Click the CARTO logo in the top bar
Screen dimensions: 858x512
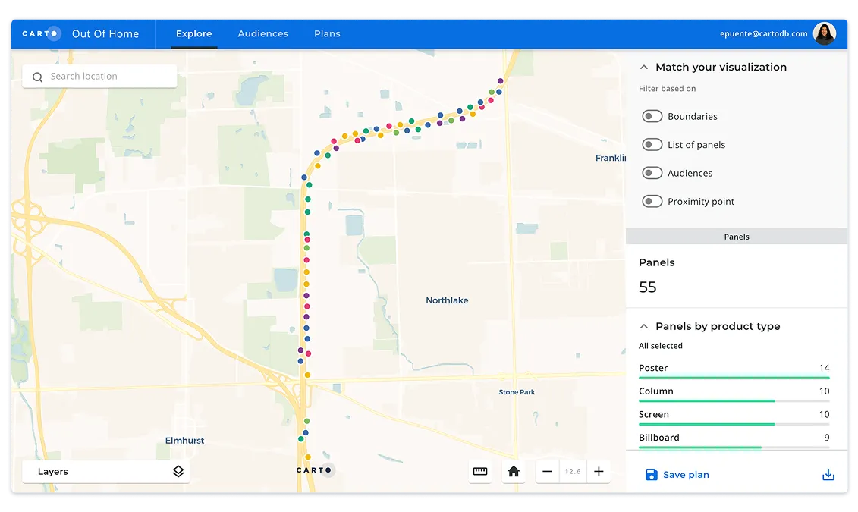[39, 33]
